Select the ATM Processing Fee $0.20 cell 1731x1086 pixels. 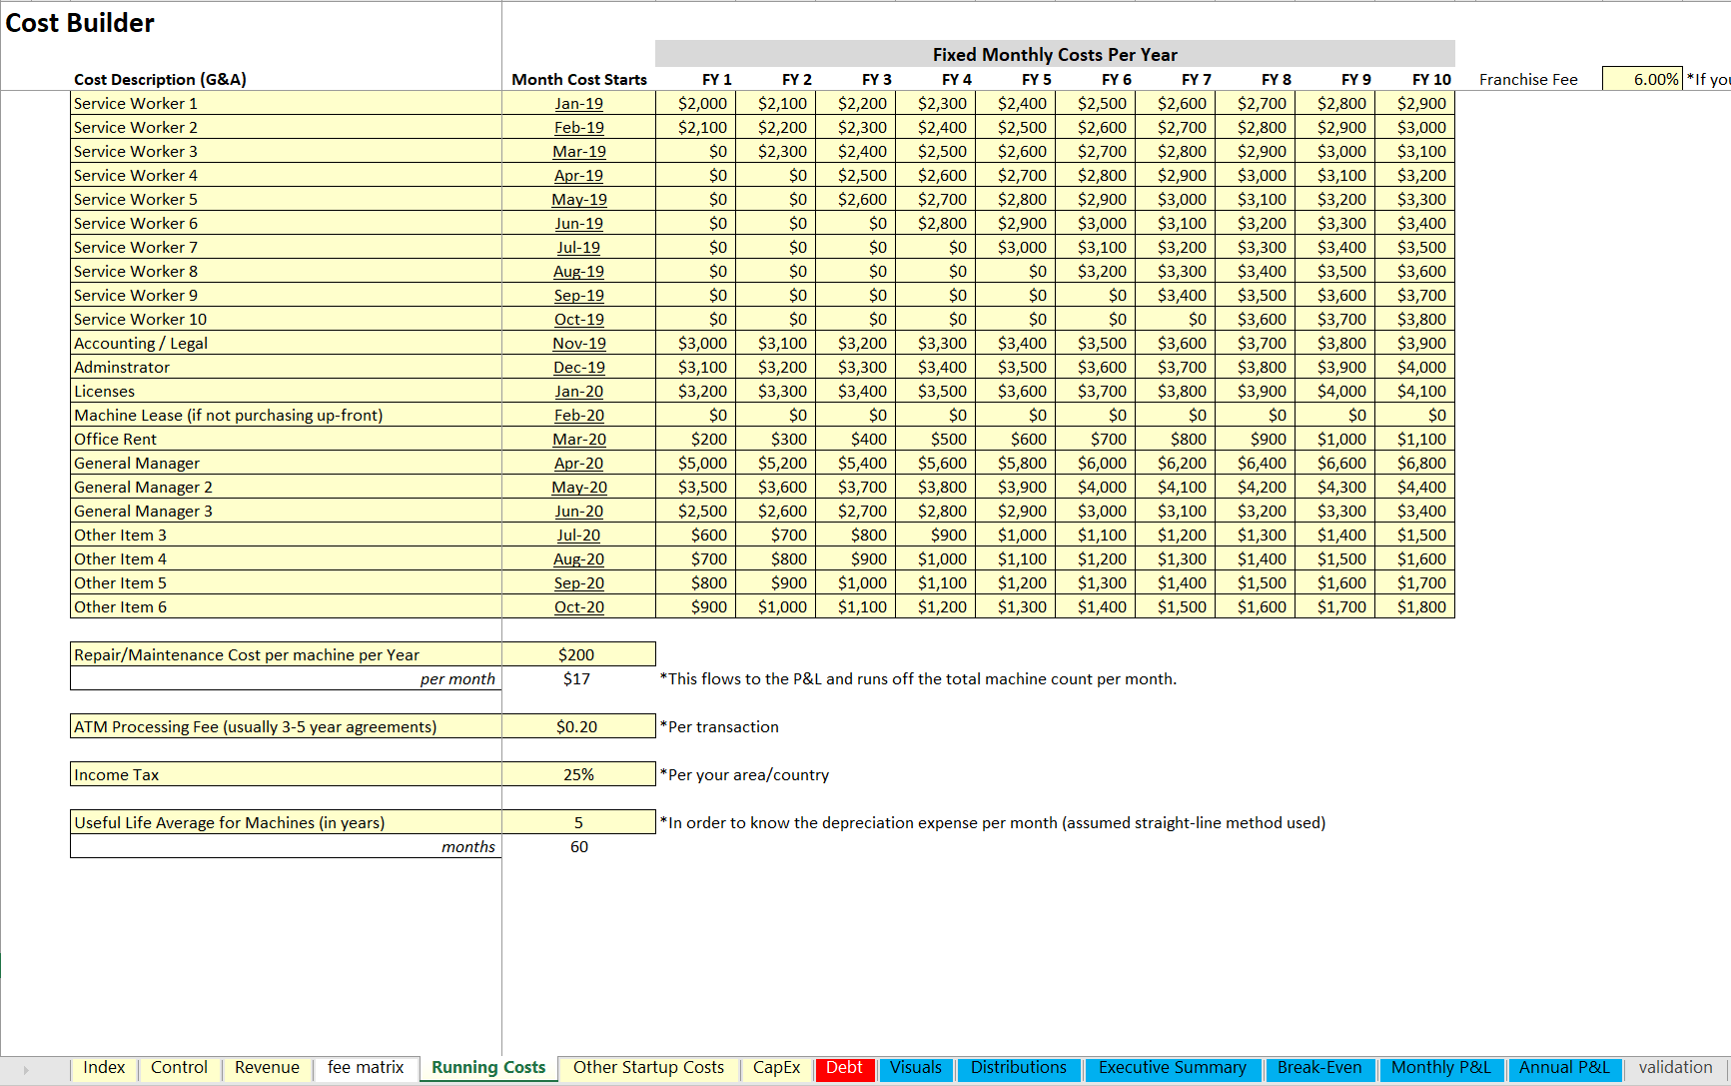pyautogui.click(x=578, y=726)
